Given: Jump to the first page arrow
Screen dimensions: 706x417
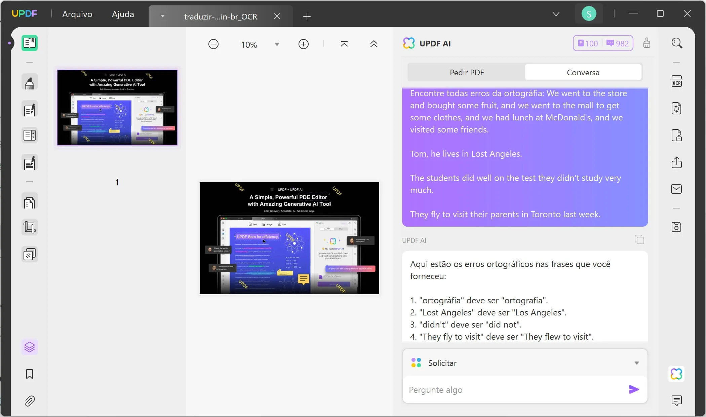Looking at the screenshot, I should point(344,44).
